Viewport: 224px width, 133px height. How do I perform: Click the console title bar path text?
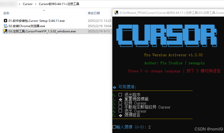(172, 13)
